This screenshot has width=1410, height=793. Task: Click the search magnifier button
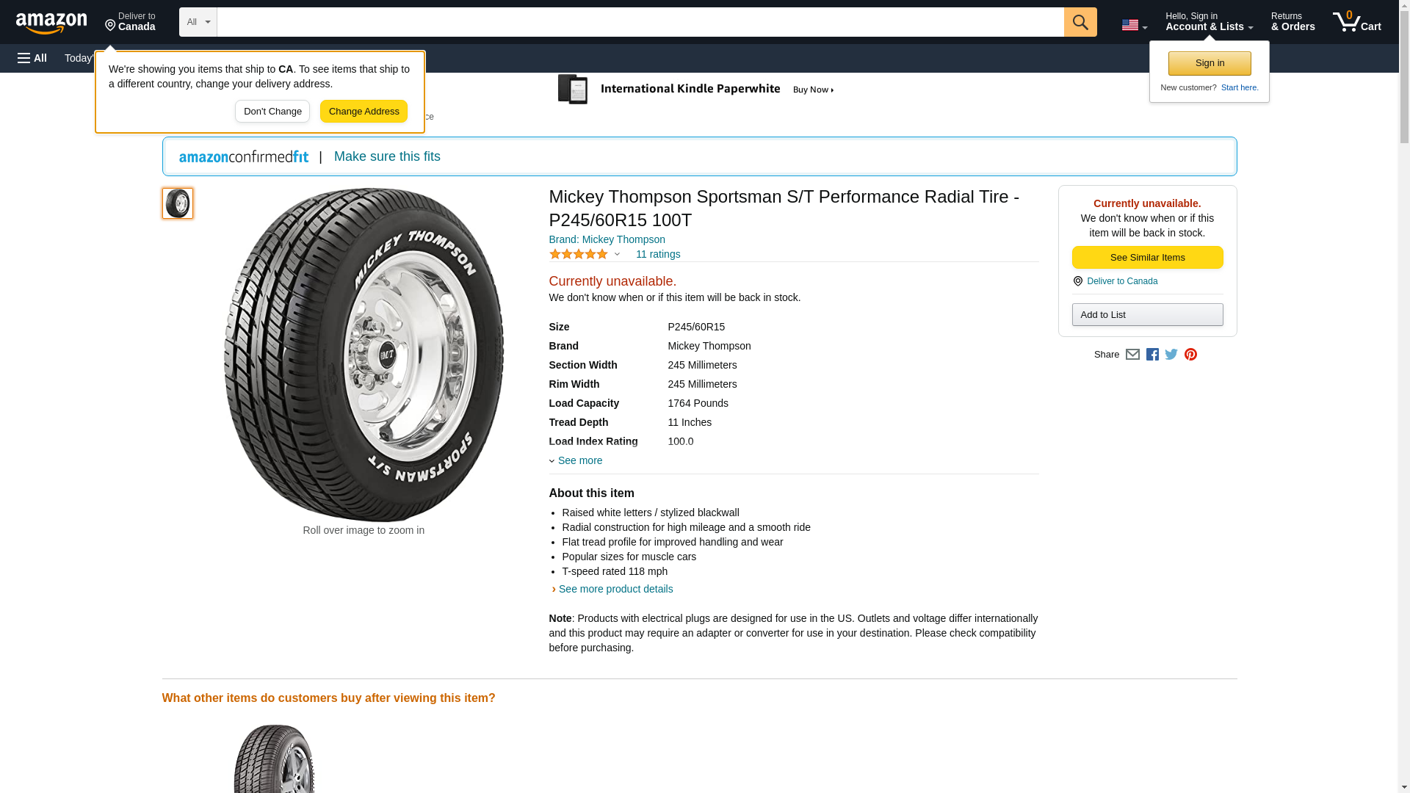click(1080, 22)
